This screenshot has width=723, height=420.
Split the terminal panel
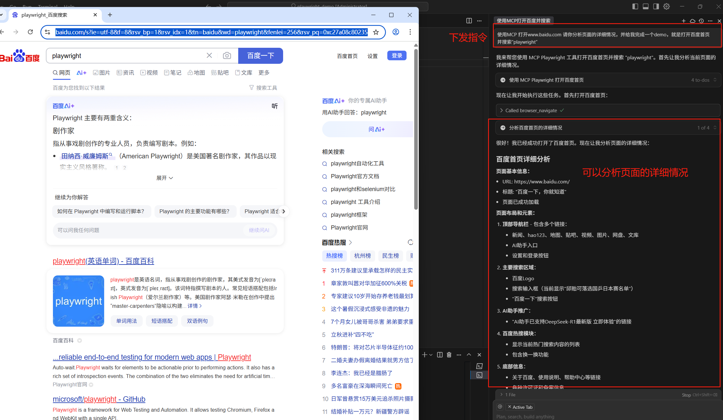click(440, 355)
